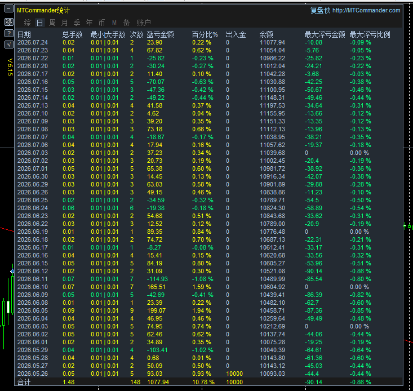
Task: Click profit value 89.35
Action: (154, 232)
